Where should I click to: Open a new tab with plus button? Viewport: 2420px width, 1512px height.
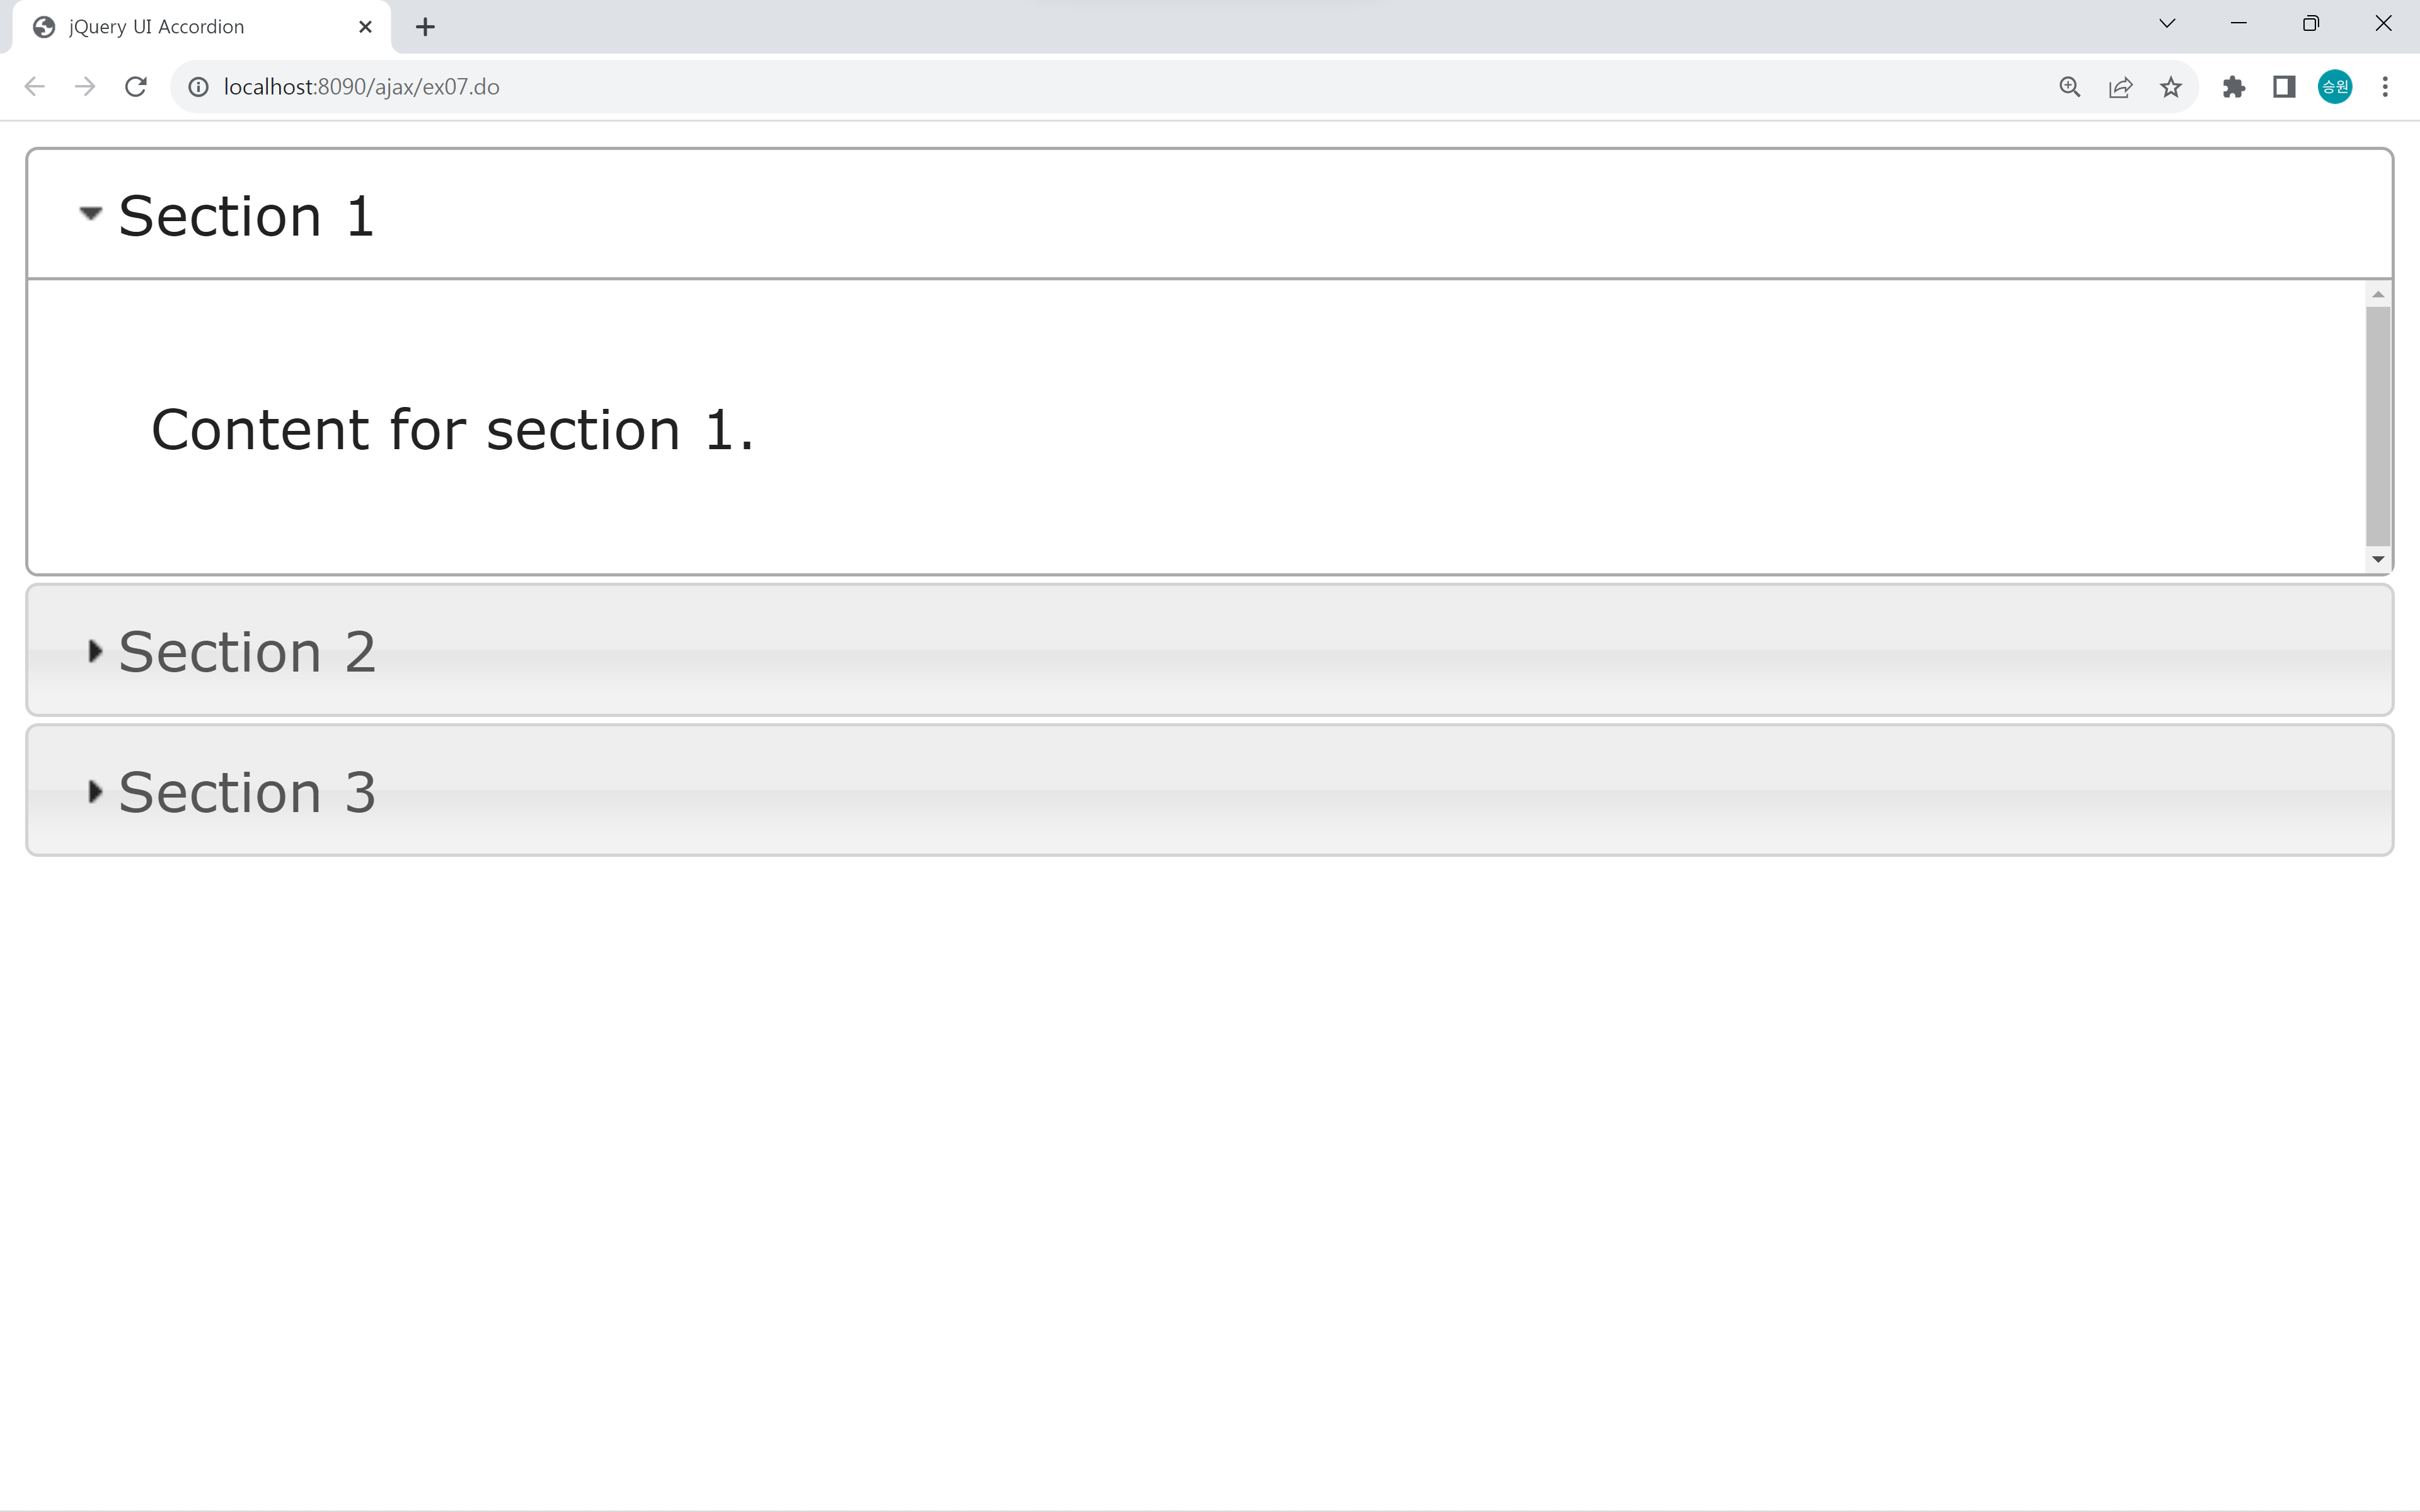(x=425, y=27)
